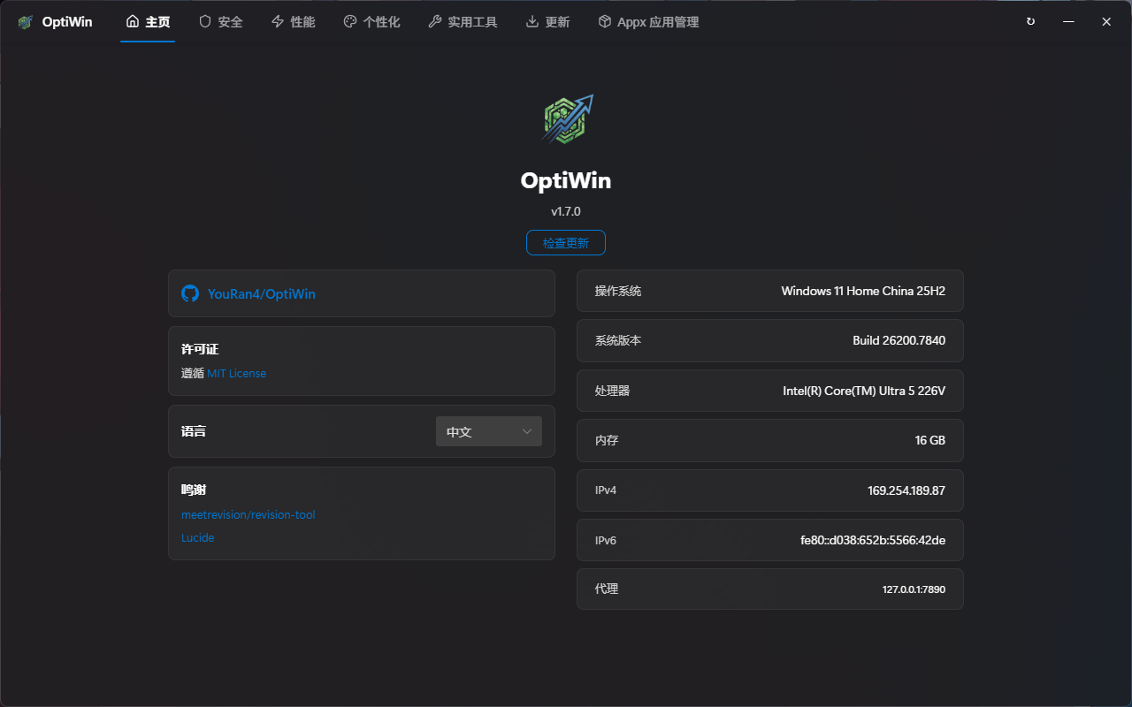
Task: Switch to the 更新 tab
Action: pyautogui.click(x=547, y=22)
